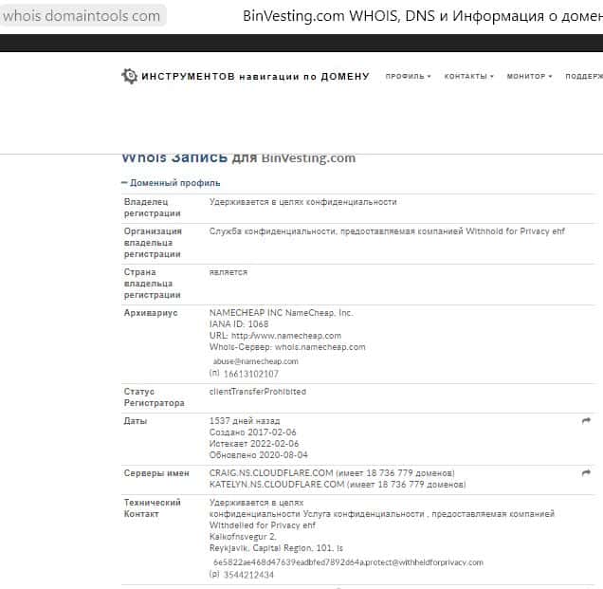Click the BinVesting.com WHOIS page title
The width and height of the screenshot is (603, 589).
tap(423, 16)
